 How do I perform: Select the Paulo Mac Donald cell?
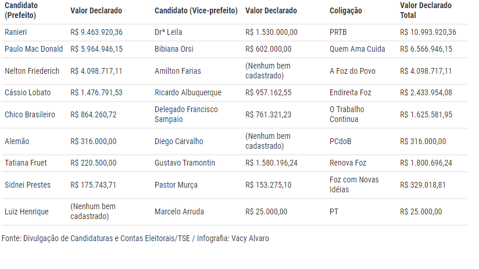(34, 49)
